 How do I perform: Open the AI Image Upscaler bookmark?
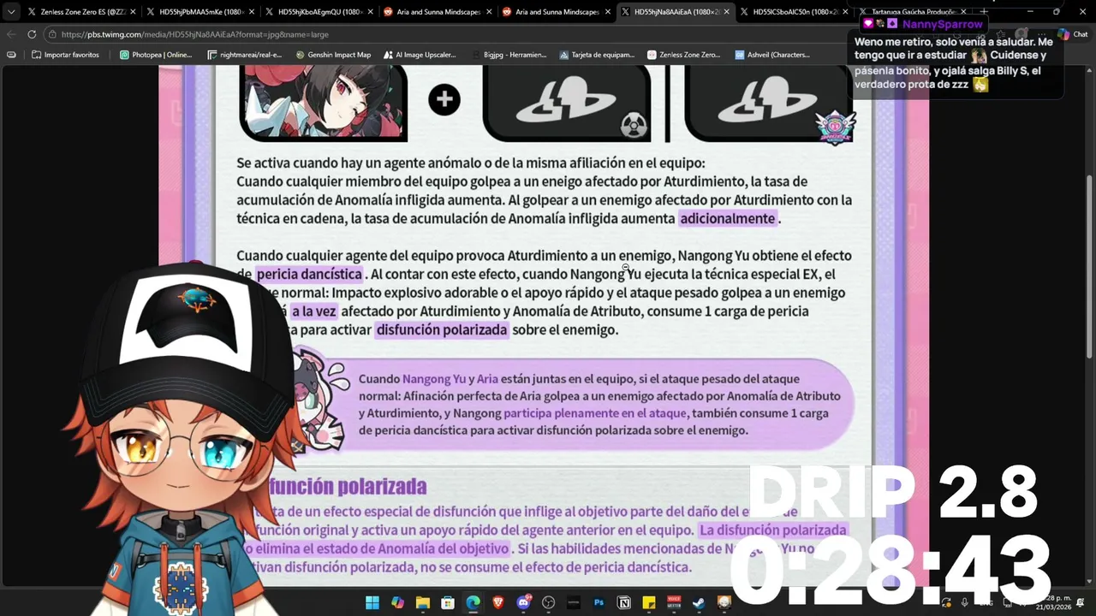point(419,55)
